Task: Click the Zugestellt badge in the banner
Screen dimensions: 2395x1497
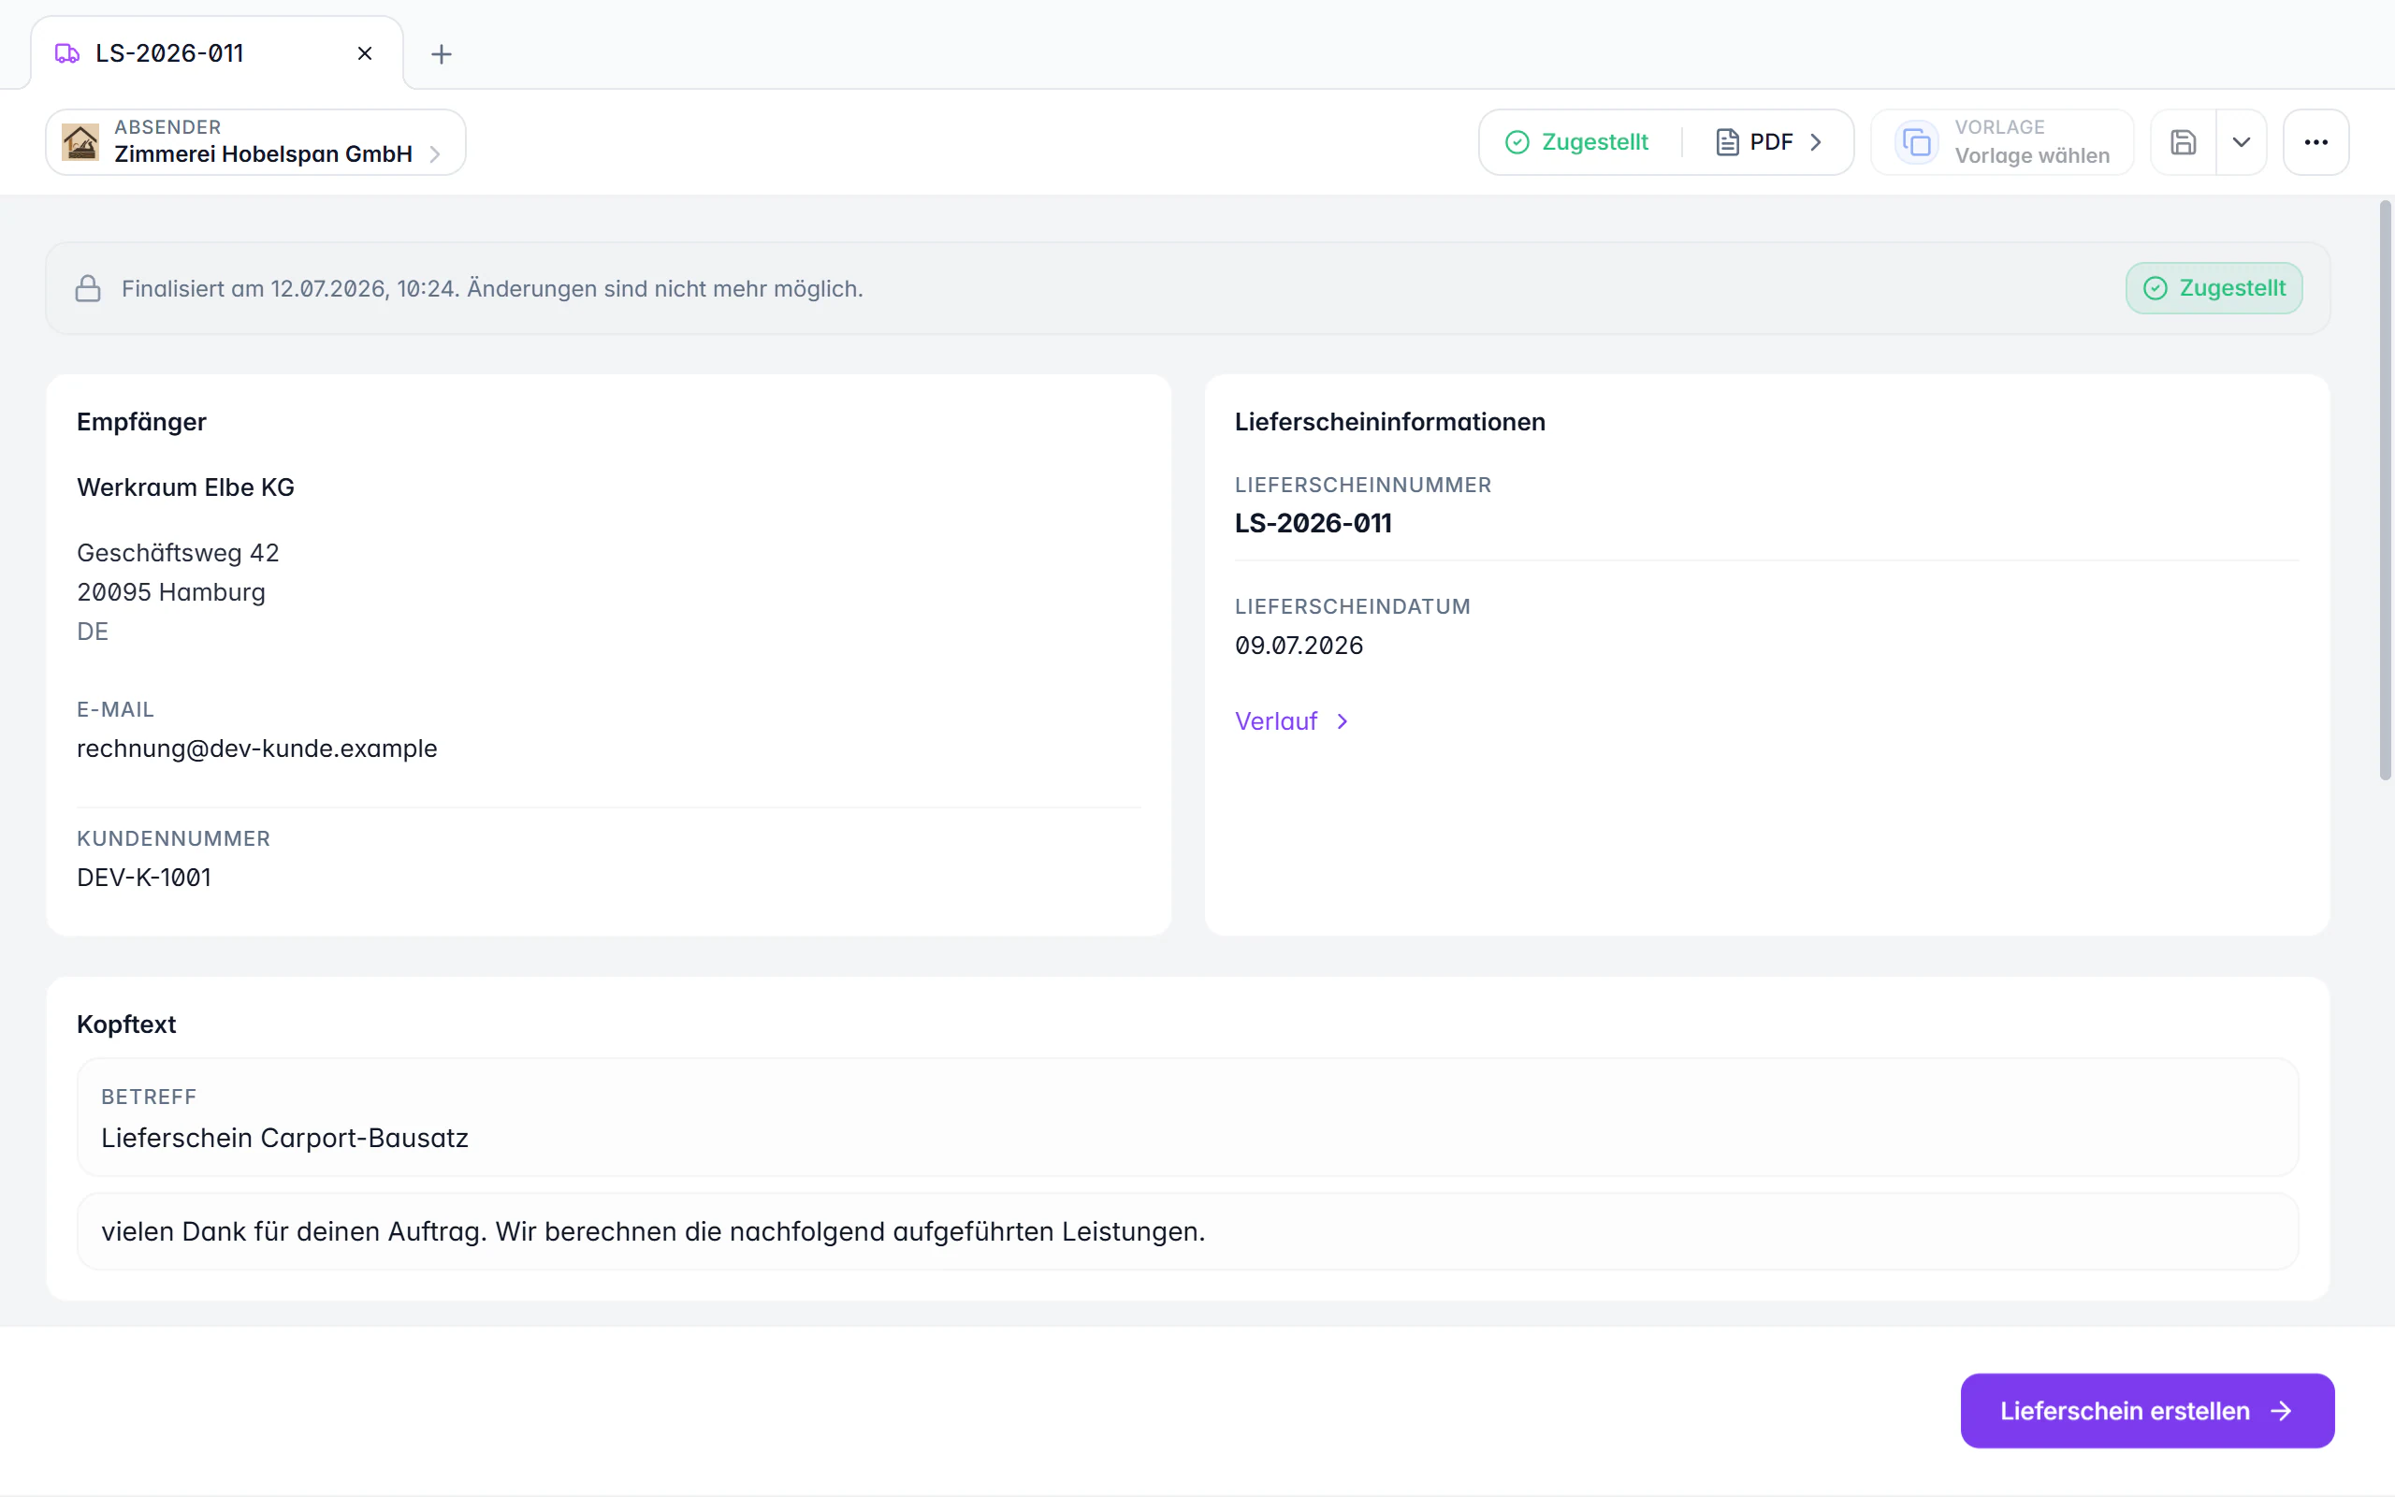Action: click(2214, 288)
